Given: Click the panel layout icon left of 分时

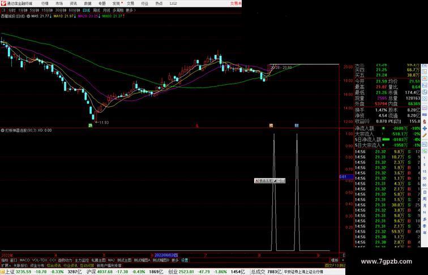Looking at the screenshot, I should click(3, 10).
